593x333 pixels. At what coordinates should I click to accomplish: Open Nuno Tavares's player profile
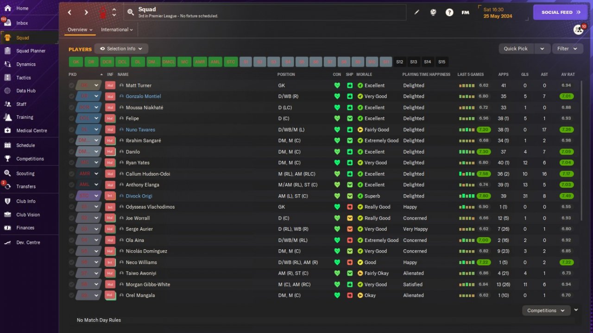click(140, 129)
